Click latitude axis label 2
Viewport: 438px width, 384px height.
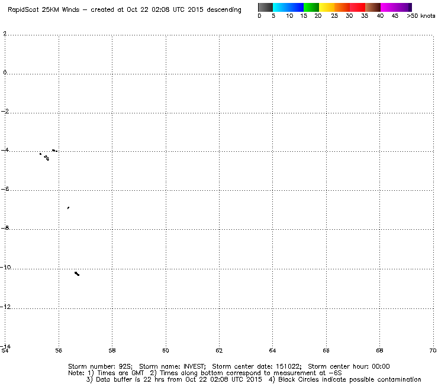click(5, 34)
